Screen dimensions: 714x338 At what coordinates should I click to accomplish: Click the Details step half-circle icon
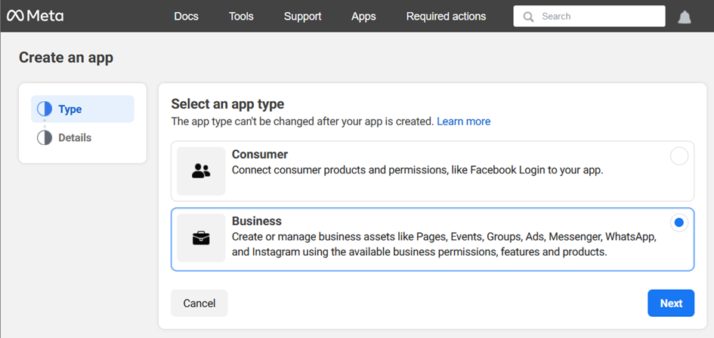coord(45,138)
